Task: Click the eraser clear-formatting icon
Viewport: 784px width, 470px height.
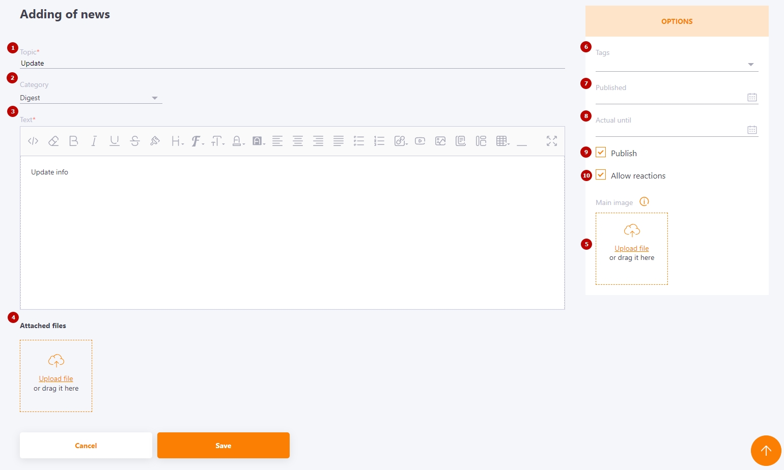Action: click(53, 141)
